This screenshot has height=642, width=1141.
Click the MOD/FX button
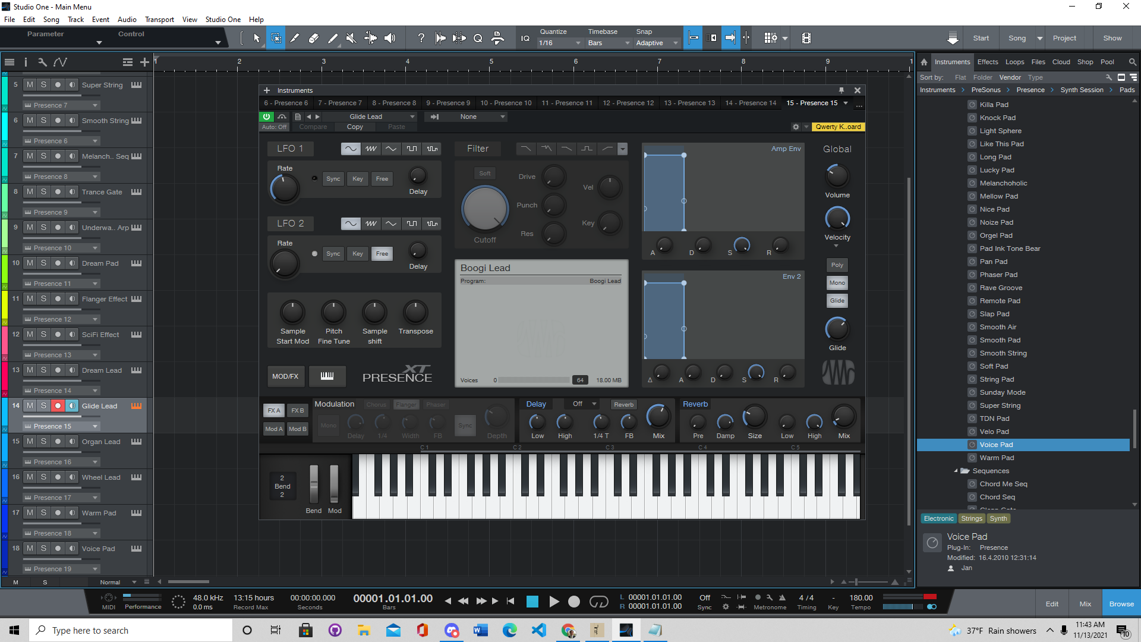(285, 376)
